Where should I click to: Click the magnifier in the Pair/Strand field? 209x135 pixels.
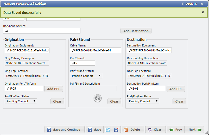73,63
